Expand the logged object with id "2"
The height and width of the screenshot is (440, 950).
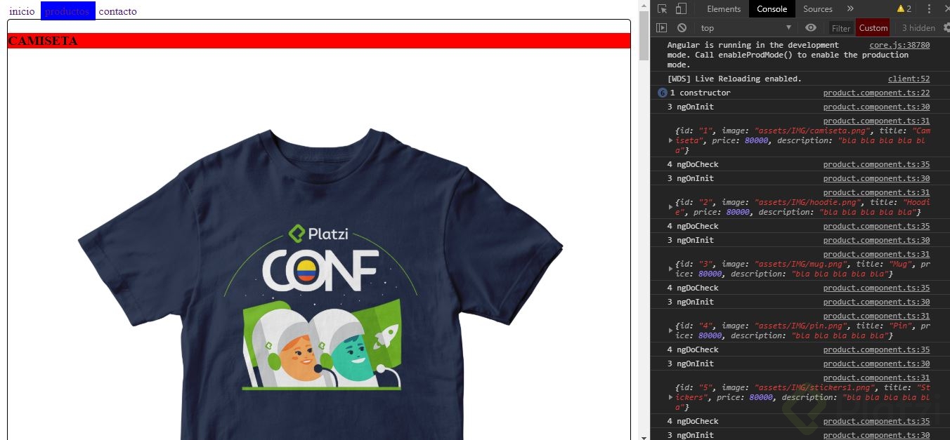pos(670,207)
